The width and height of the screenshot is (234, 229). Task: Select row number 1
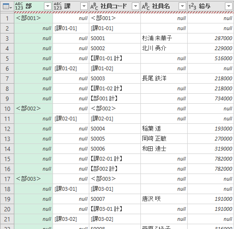(7, 18)
